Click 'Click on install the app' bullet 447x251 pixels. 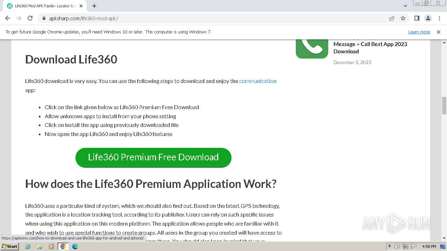[112, 125]
